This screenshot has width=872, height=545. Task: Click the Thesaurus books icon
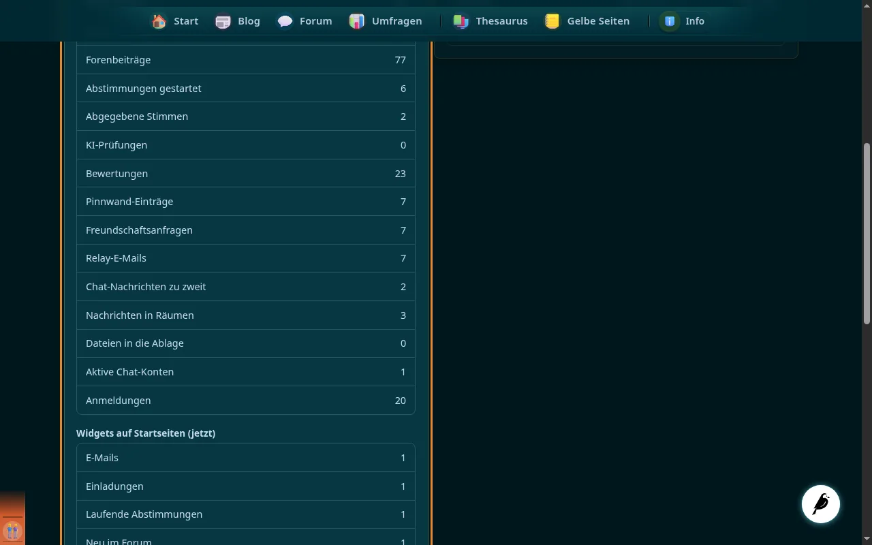[x=461, y=21]
